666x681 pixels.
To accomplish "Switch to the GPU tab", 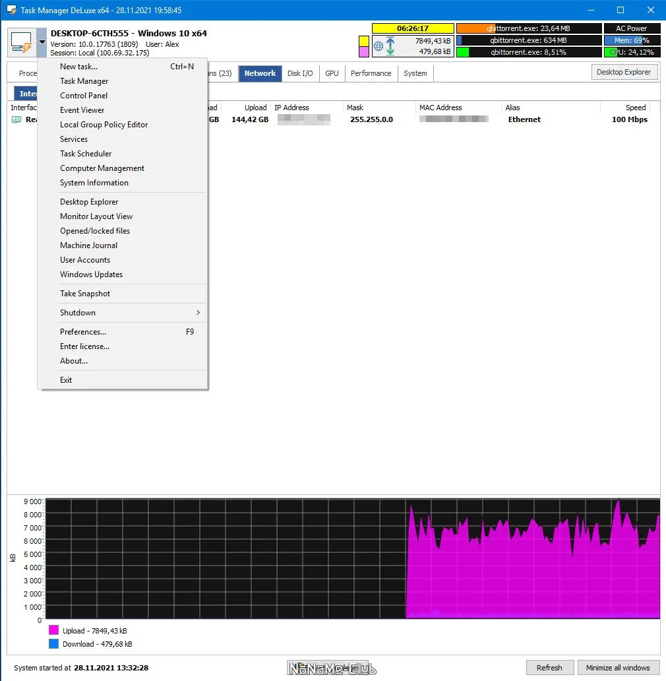I will (332, 73).
